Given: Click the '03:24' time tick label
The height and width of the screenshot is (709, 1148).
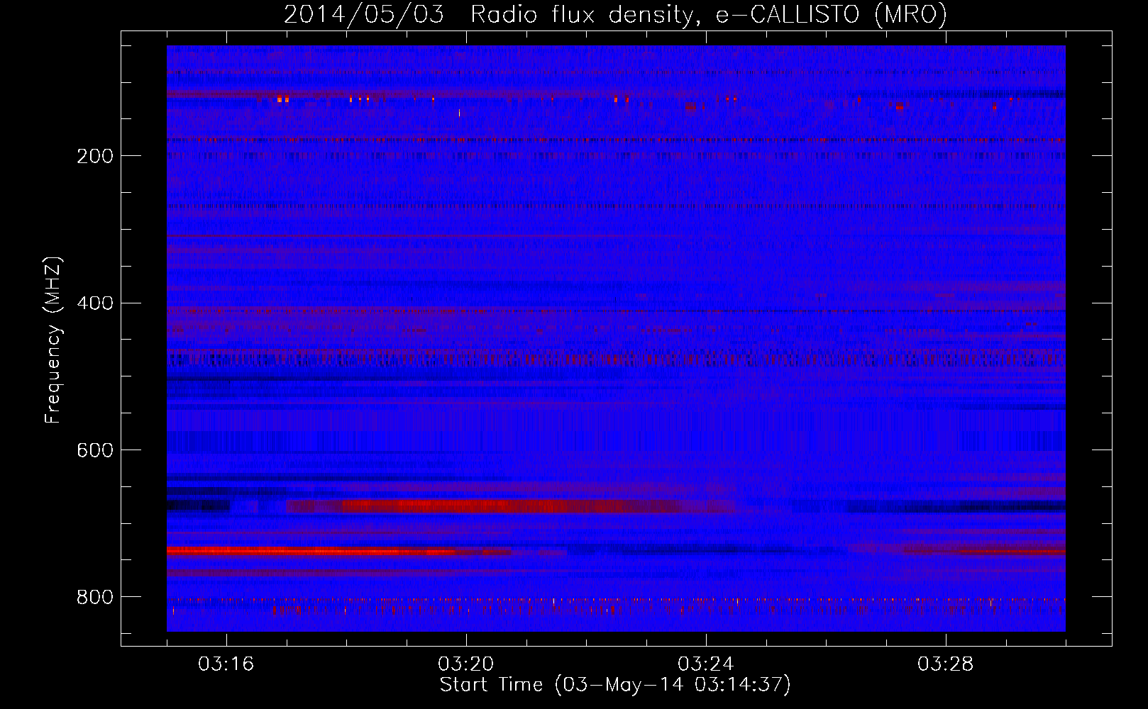Looking at the screenshot, I should coord(705,664).
